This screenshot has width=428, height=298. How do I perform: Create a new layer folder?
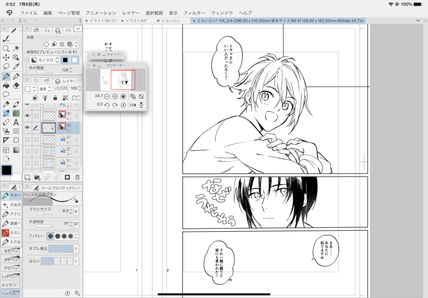point(37,178)
